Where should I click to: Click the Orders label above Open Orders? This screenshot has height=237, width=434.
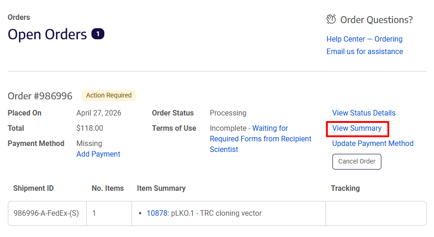[19, 18]
